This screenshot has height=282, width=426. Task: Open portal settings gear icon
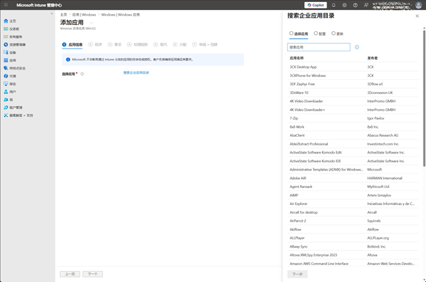[344, 5]
